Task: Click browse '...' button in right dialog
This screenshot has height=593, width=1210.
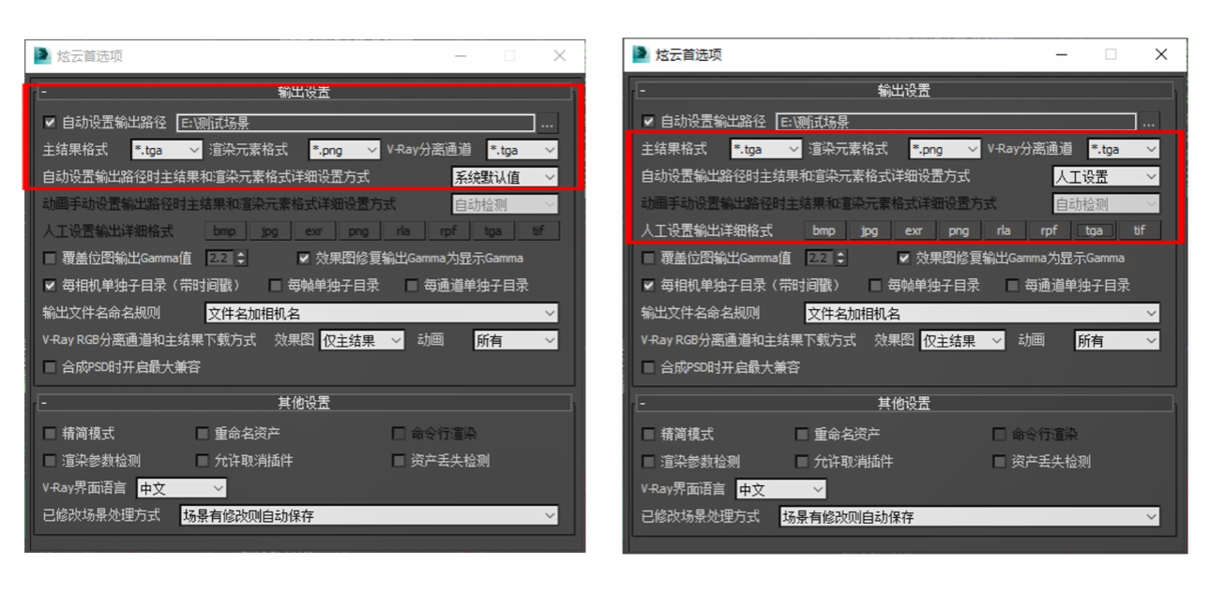Action: click(x=1148, y=122)
